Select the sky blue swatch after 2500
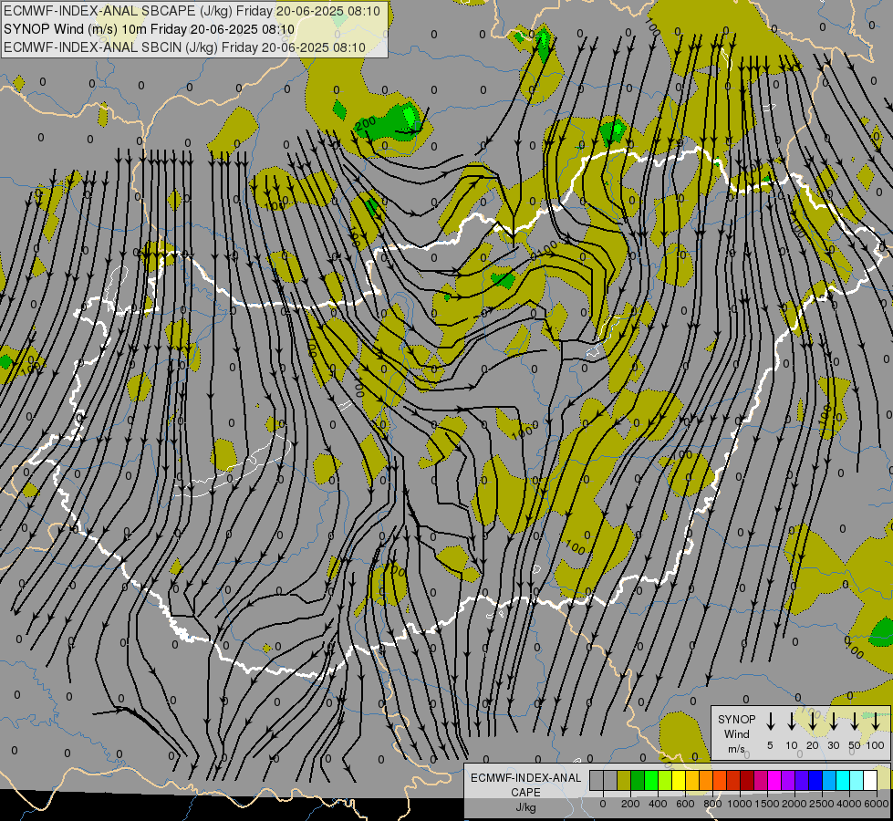893x821 pixels. [829, 780]
